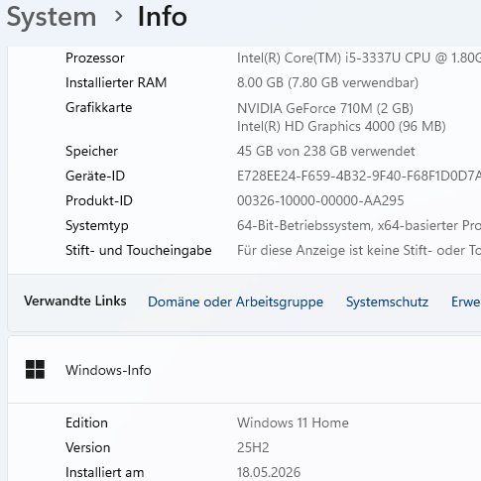Go back to System in the breadcrumb
Screen dimensions: 481x481
coord(52,17)
